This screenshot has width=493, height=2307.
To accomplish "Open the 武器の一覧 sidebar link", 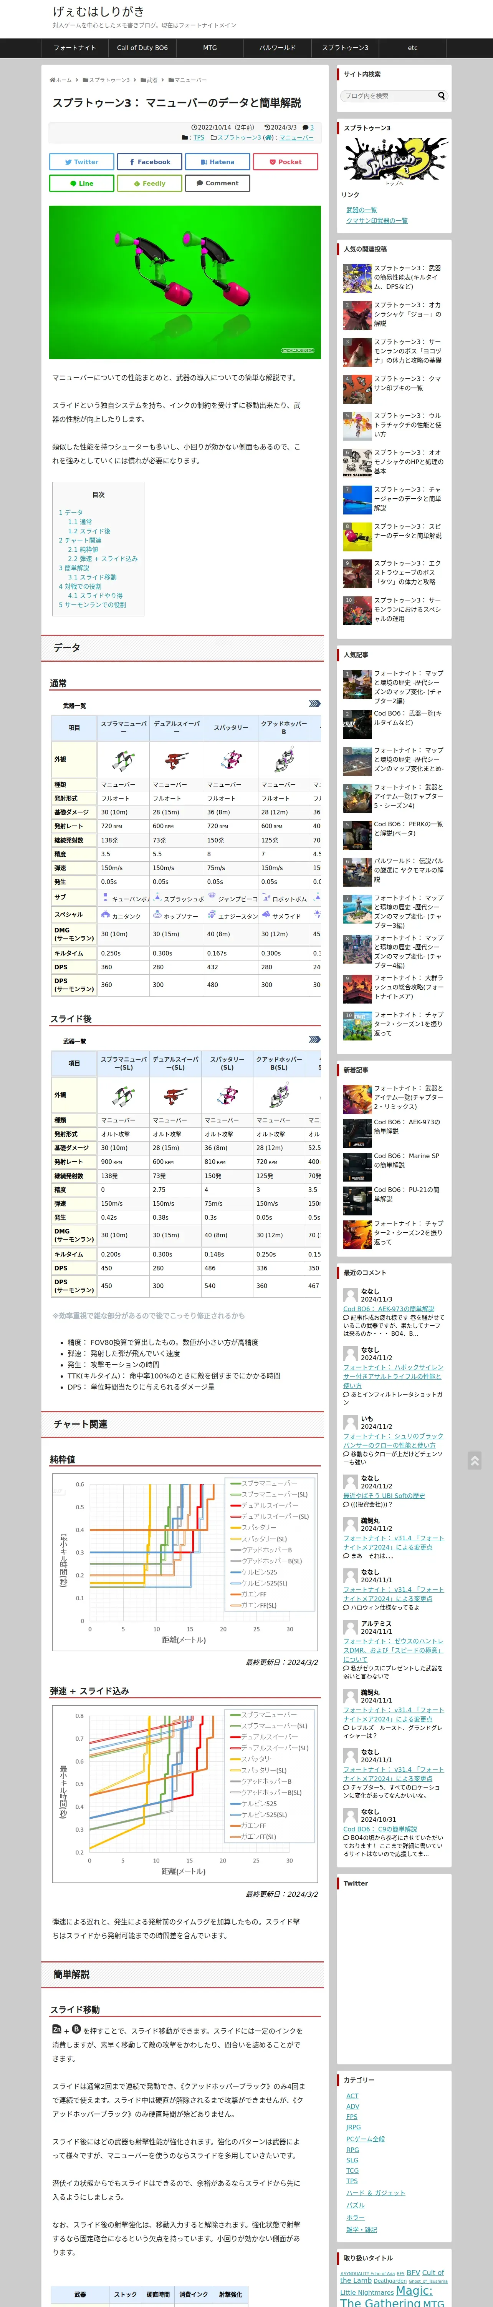I will pos(361,210).
